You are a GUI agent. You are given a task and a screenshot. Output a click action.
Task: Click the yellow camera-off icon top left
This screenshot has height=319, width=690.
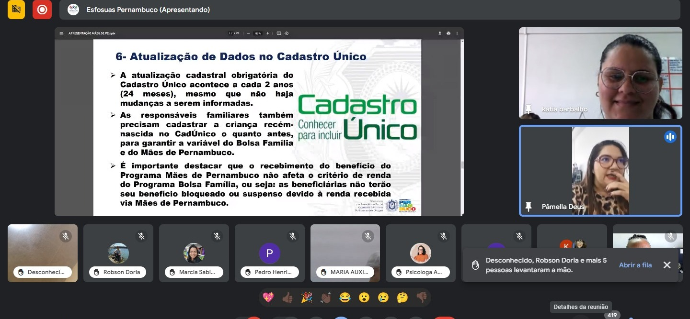16,10
